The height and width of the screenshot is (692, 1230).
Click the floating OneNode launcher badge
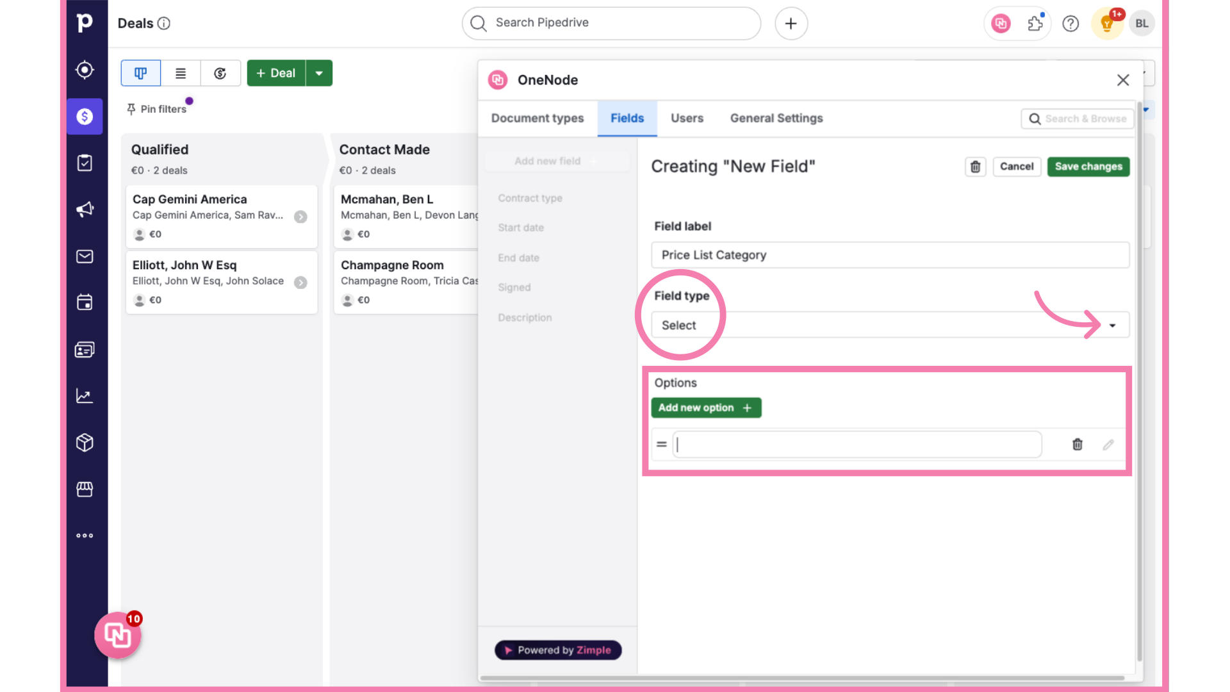[118, 635]
